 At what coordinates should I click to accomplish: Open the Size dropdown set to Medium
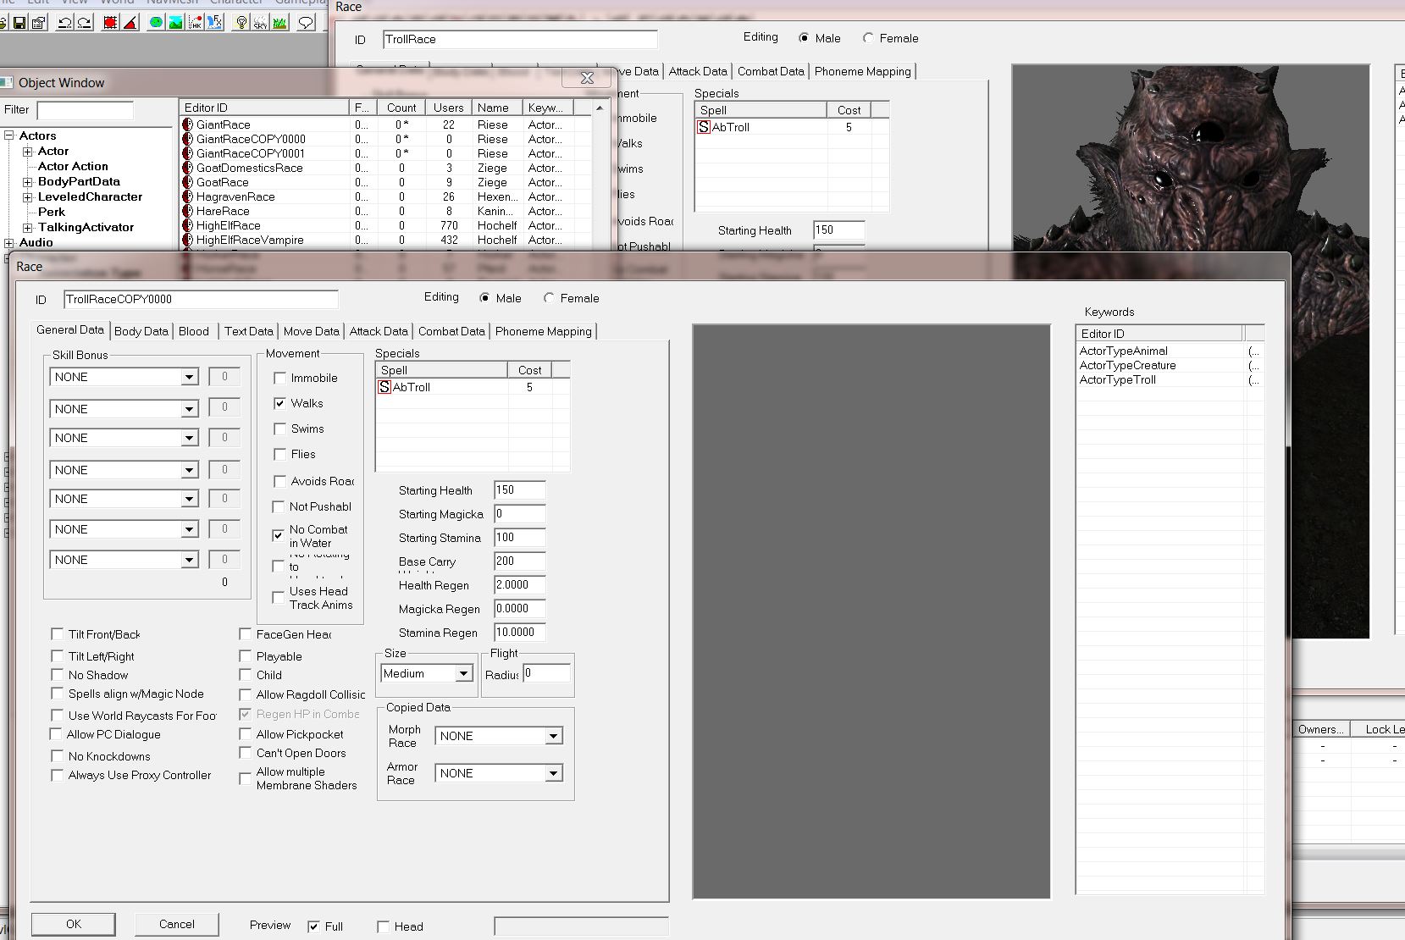point(463,674)
